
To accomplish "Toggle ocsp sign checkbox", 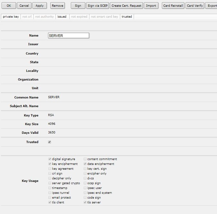I will click(x=85, y=183).
